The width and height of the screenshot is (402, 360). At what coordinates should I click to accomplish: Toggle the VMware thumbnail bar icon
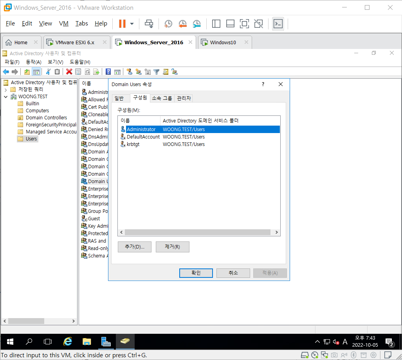(230, 23)
